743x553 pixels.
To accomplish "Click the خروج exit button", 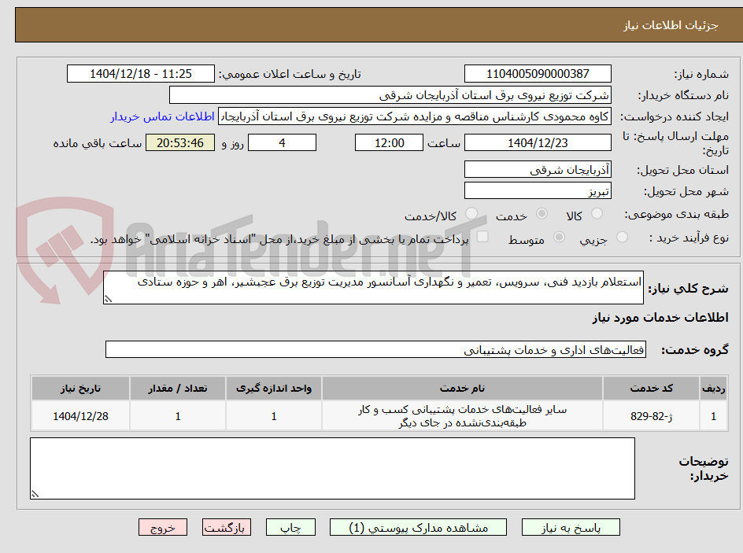I will pyautogui.click(x=162, y=527).
